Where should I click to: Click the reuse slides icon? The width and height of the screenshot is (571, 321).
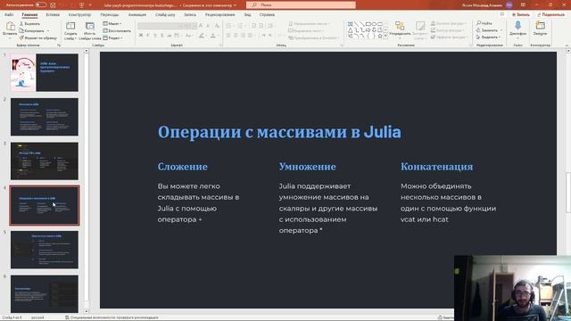89,26
